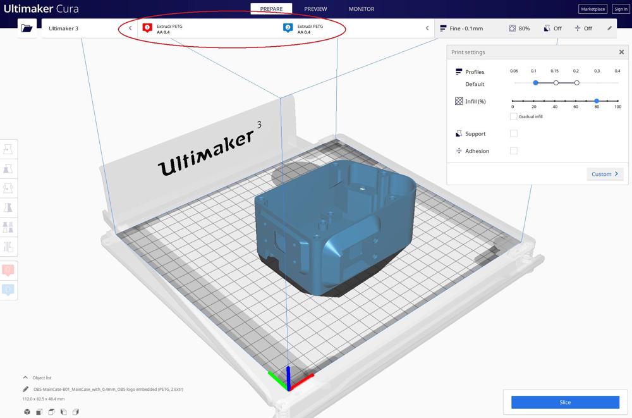The height and width of the screenshot is (418, 632).
Task: Click Default profile label
Action: tap(475, 84)
